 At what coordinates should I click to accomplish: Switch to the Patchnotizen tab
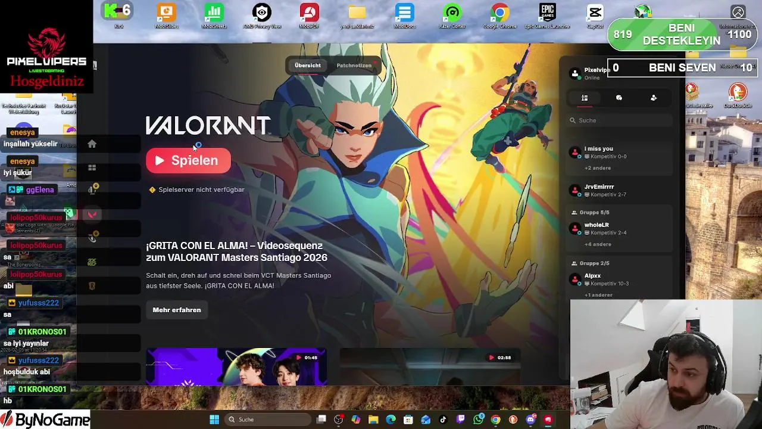[354, 66]
